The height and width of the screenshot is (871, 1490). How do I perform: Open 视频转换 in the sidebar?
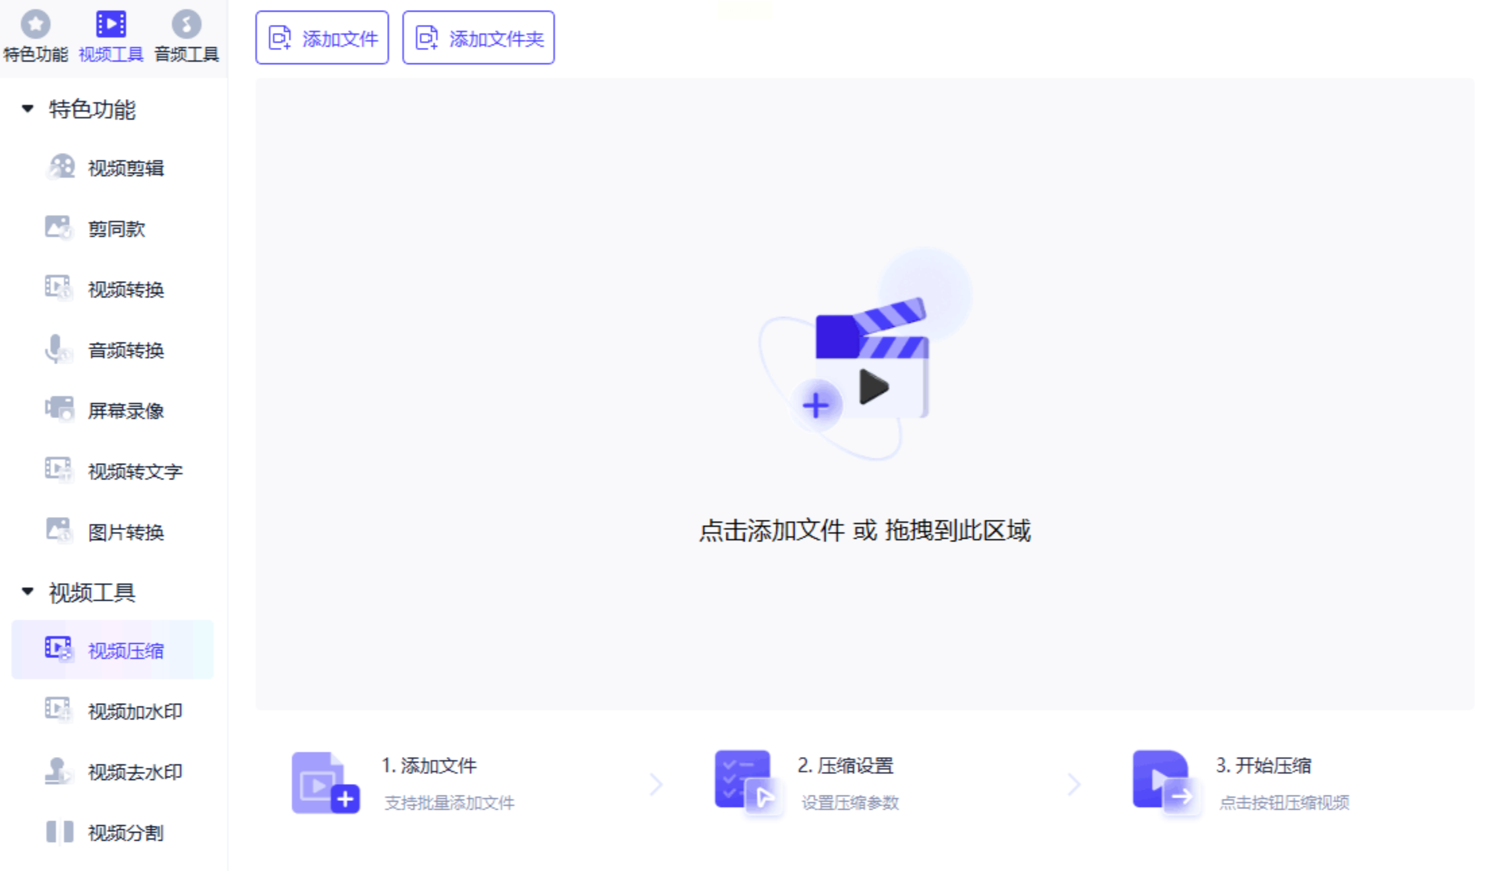pyautogui.click(x=125, y=289)
